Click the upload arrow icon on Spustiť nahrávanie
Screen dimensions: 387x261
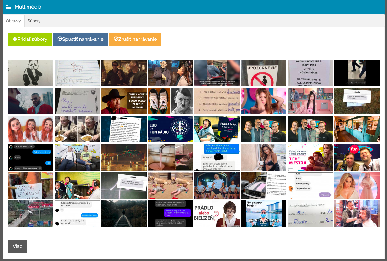[60, 39]
